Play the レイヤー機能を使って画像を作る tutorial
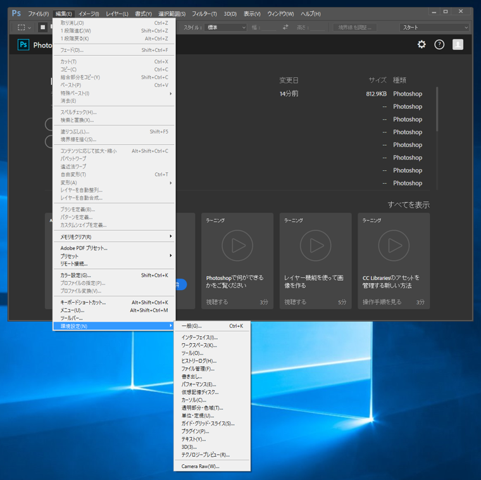481x480 pixels. (x=315, y=246)
